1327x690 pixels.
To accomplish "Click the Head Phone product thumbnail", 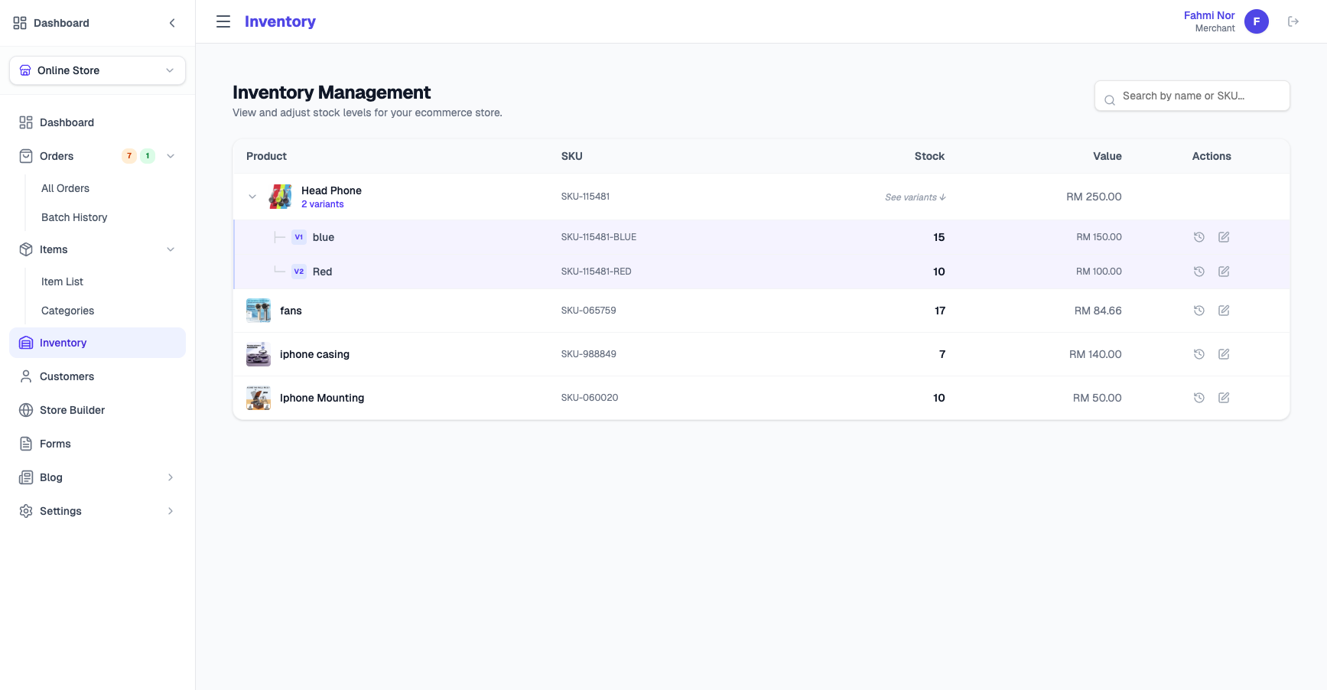I will coord(280,197).
